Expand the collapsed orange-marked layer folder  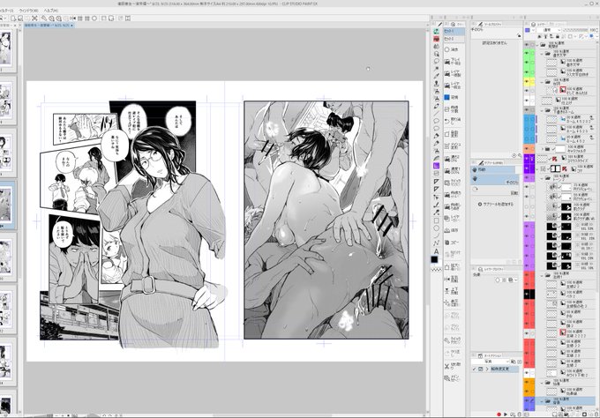click(542, 148)
